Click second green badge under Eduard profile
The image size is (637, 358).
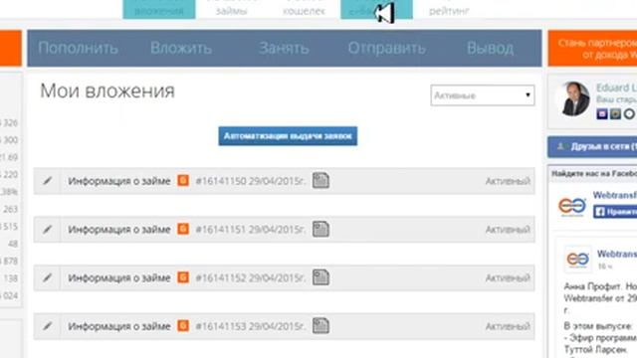click(x=615, y=114)
